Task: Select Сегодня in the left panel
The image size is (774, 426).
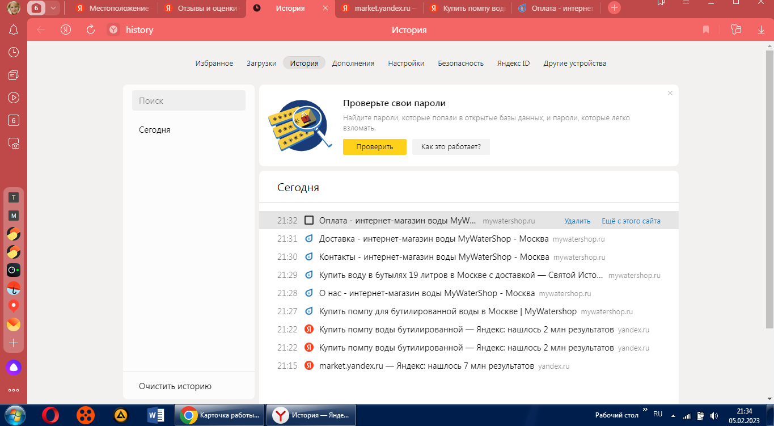Action: pos(155,130)
